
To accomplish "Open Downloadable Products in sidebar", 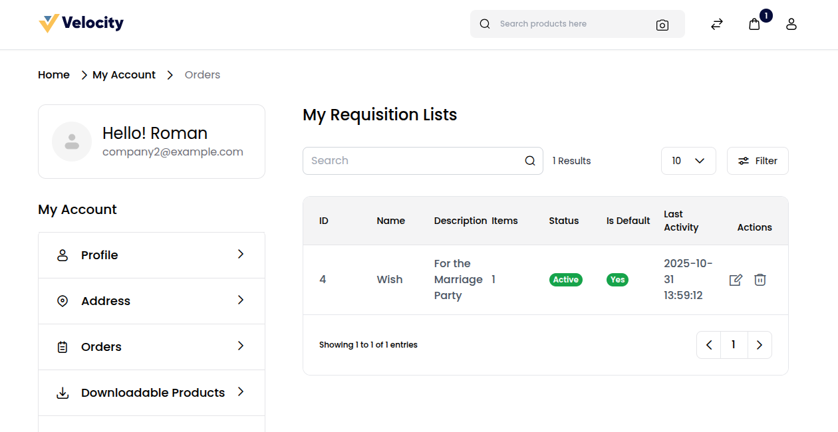I will (x=152, y=393).
